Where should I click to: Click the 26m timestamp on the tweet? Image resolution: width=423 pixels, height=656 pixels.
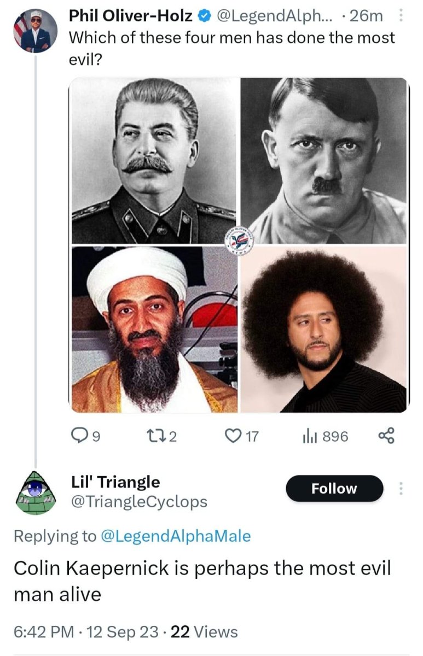tap(366, 17)
